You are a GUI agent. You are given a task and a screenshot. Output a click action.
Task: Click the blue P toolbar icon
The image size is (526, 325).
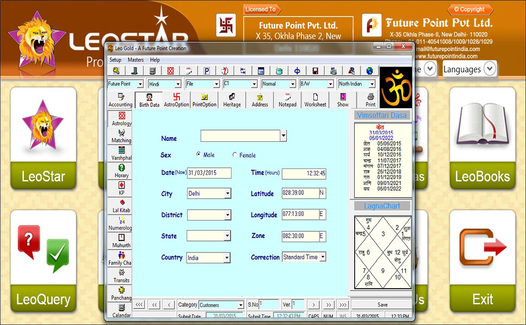coord(207,71)
